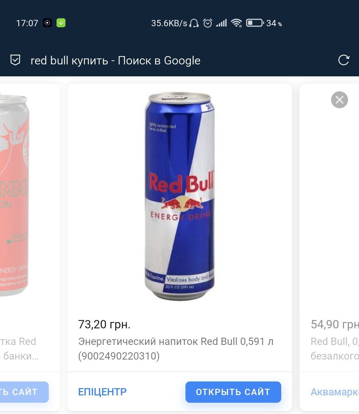Screen dimensions: 359x414
Task: Tap the 54,90 грн price on right card
Action: coord(334,324)
